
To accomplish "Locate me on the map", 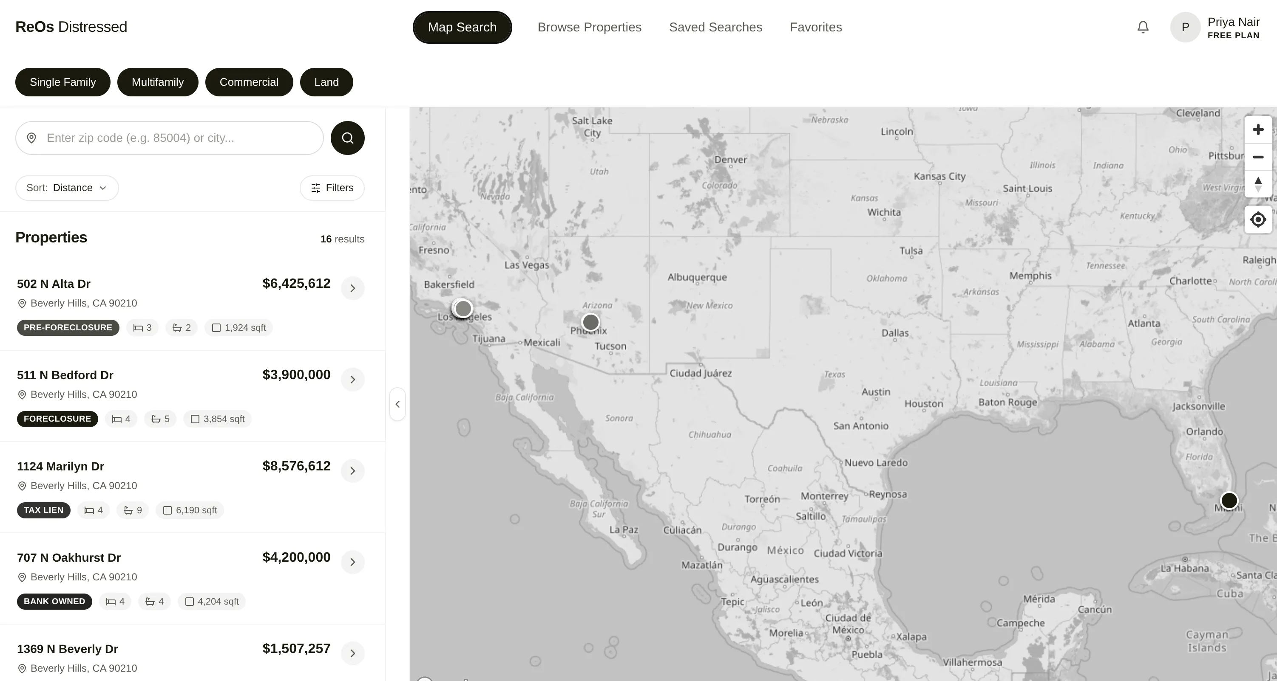I will (1258, 219).
